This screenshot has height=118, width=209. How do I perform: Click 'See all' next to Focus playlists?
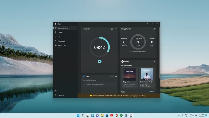coord(151,92)
